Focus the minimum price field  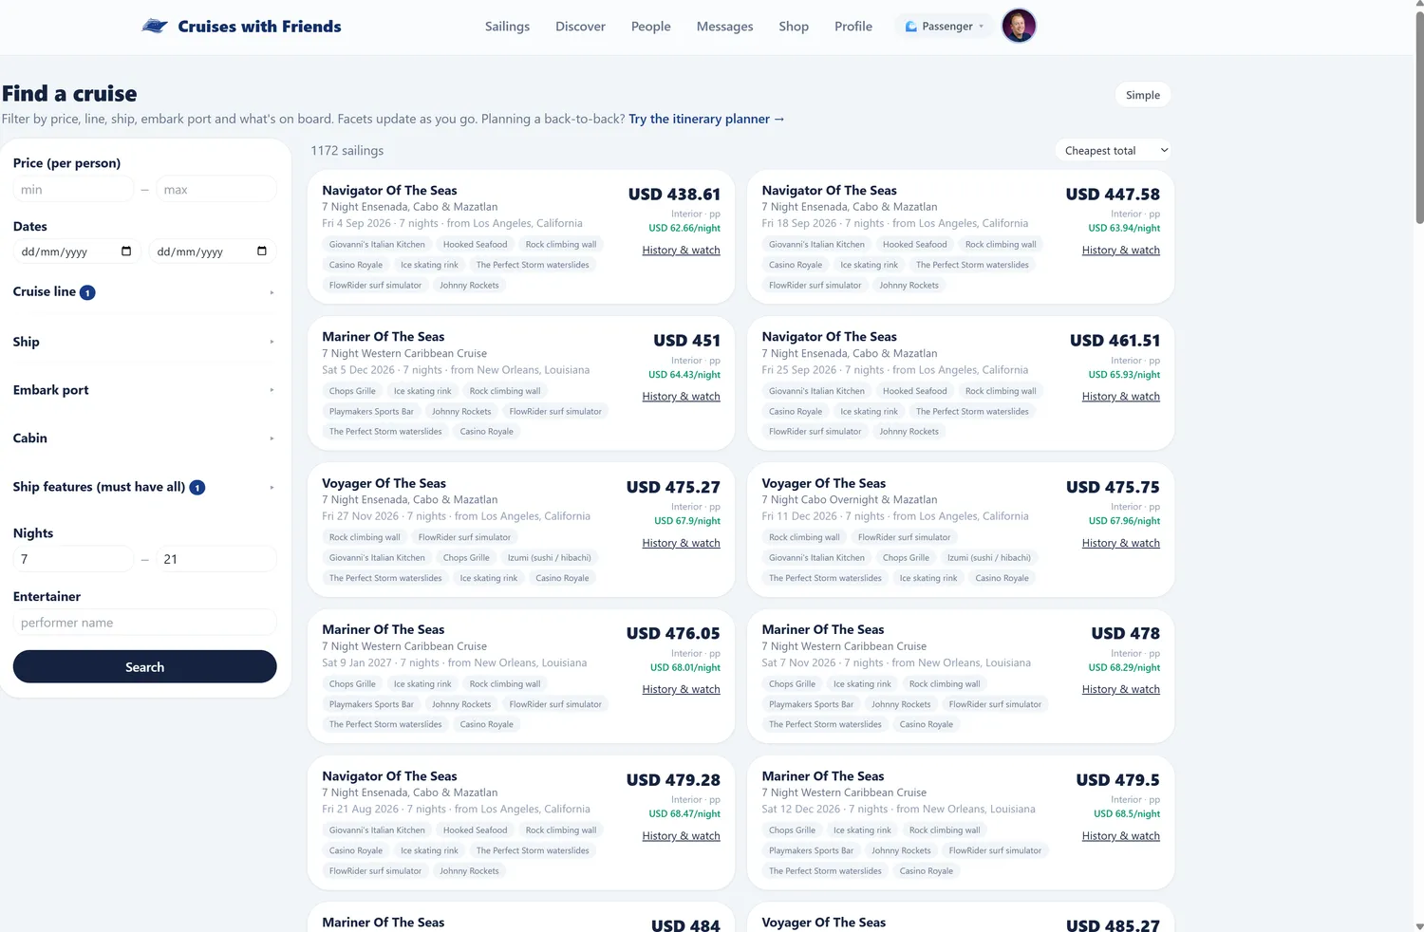coord(73,190)
